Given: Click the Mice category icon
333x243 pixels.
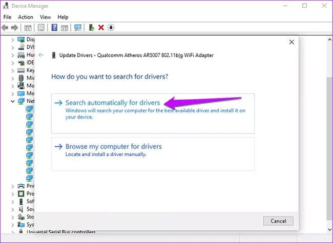Looking at the screenshot, I should click(21, 78).
